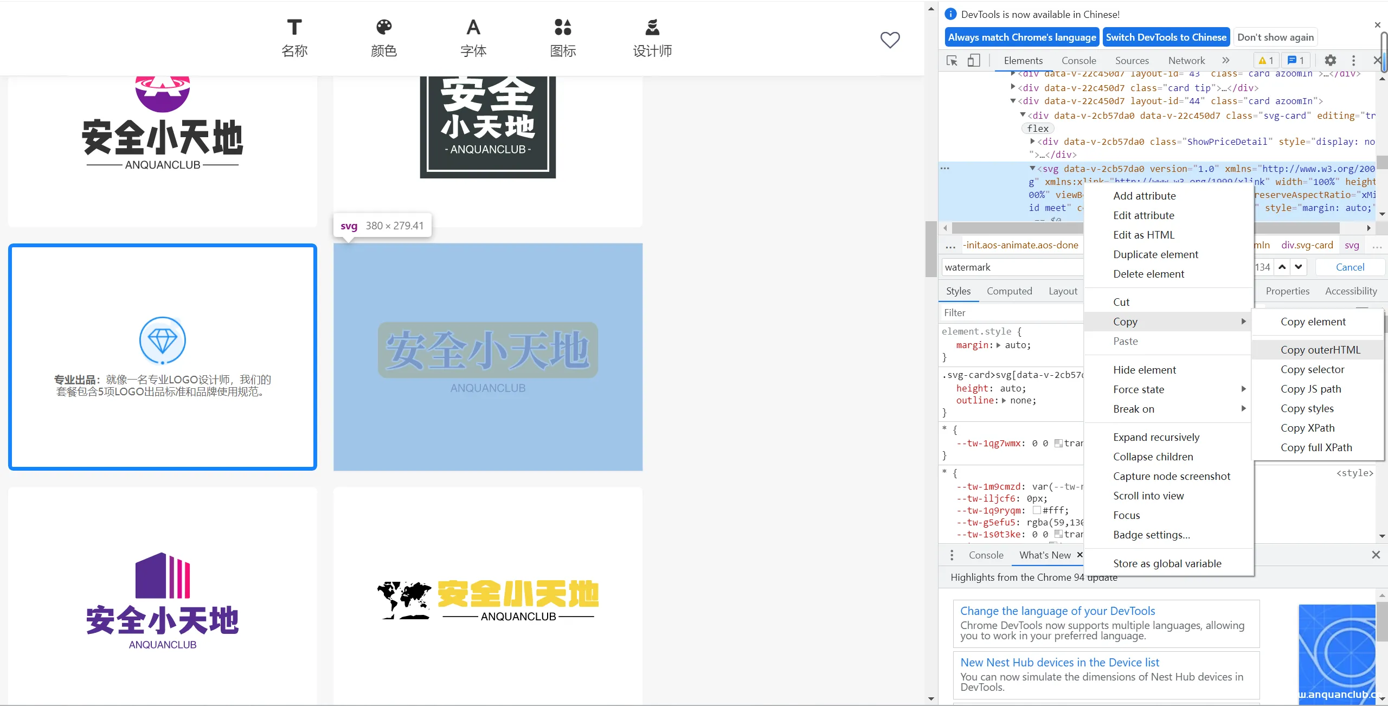The height and width of the screenshot is (706, 1388).
Task: Click the next match arrow in watermark search
Action: pos(1299,267)
